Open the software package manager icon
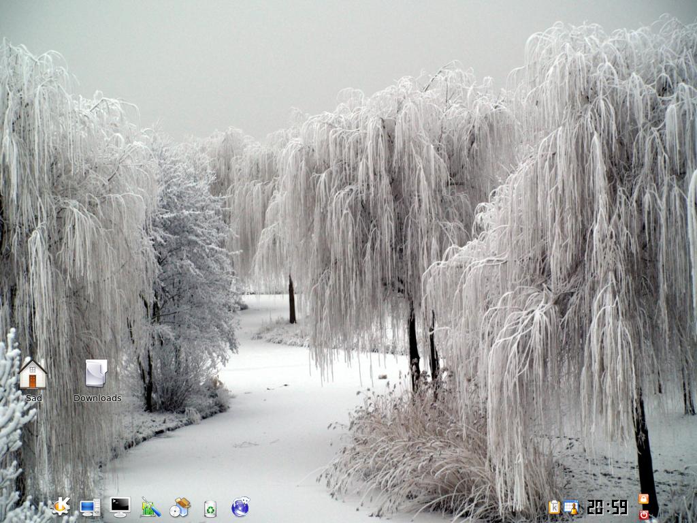The image size is (697, 523). (180, 507)
